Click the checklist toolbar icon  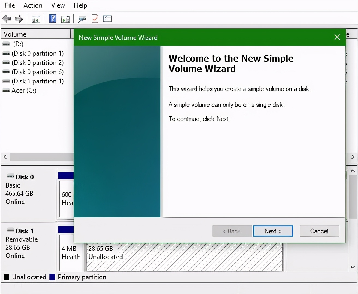[108, 19]
